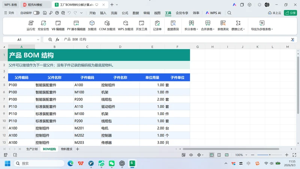The width and height of the screenshot is (300, 169).
Task: Open Microsoft Edge from taskbar
Action: pos(70,163)
